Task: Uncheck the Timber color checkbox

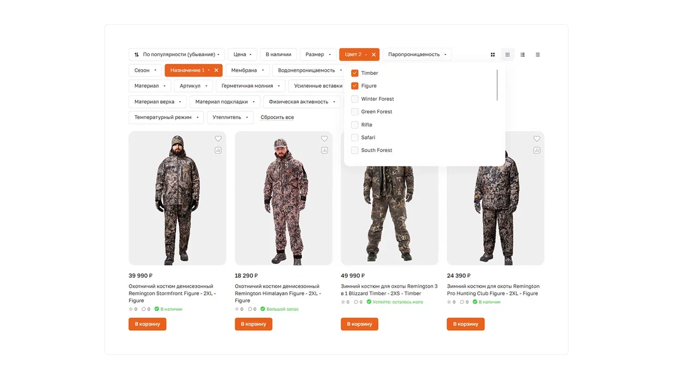Action: coord(355,73)
